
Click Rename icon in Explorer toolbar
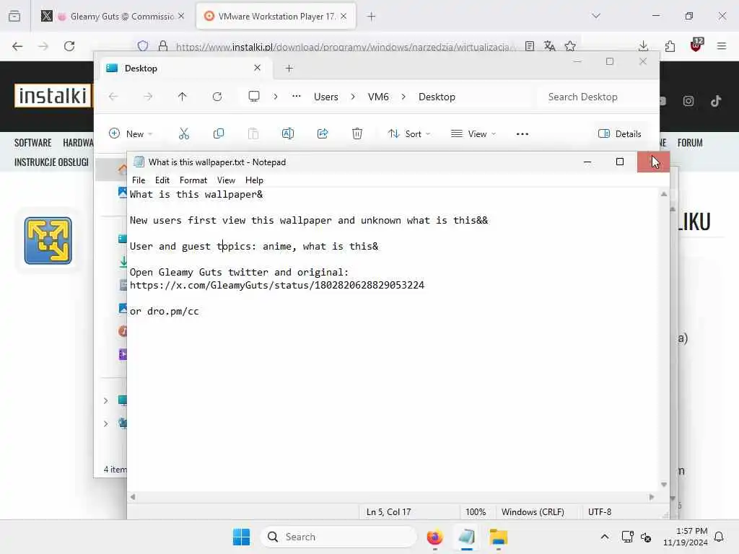pyautogui.click(x=287, y=133)
